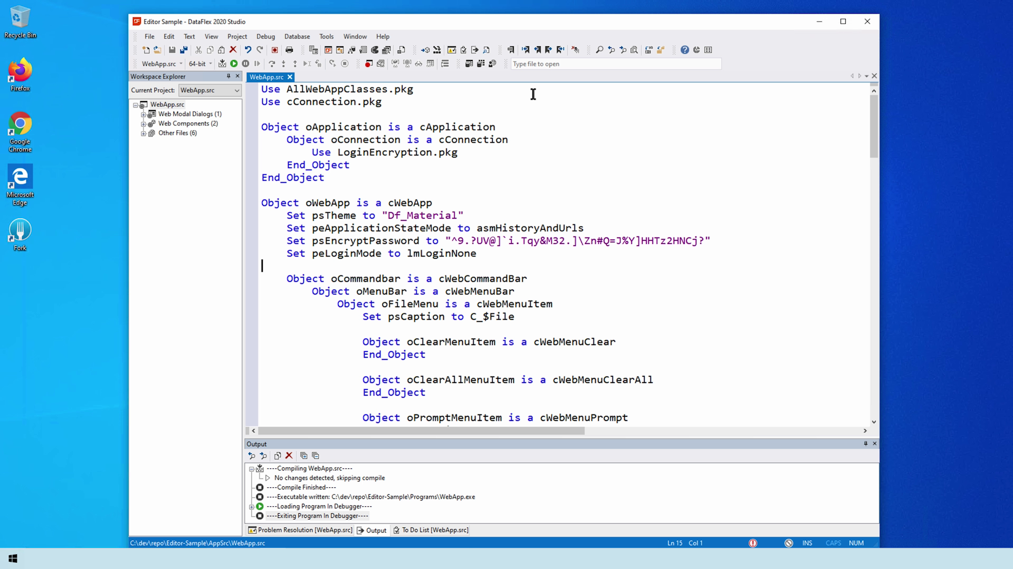Toggle the breakpoint record icon in toolbar
The width and height of the screenshot is (1013, 569).
point(274,50)
